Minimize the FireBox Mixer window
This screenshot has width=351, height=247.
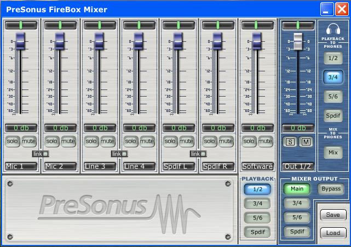327,9
